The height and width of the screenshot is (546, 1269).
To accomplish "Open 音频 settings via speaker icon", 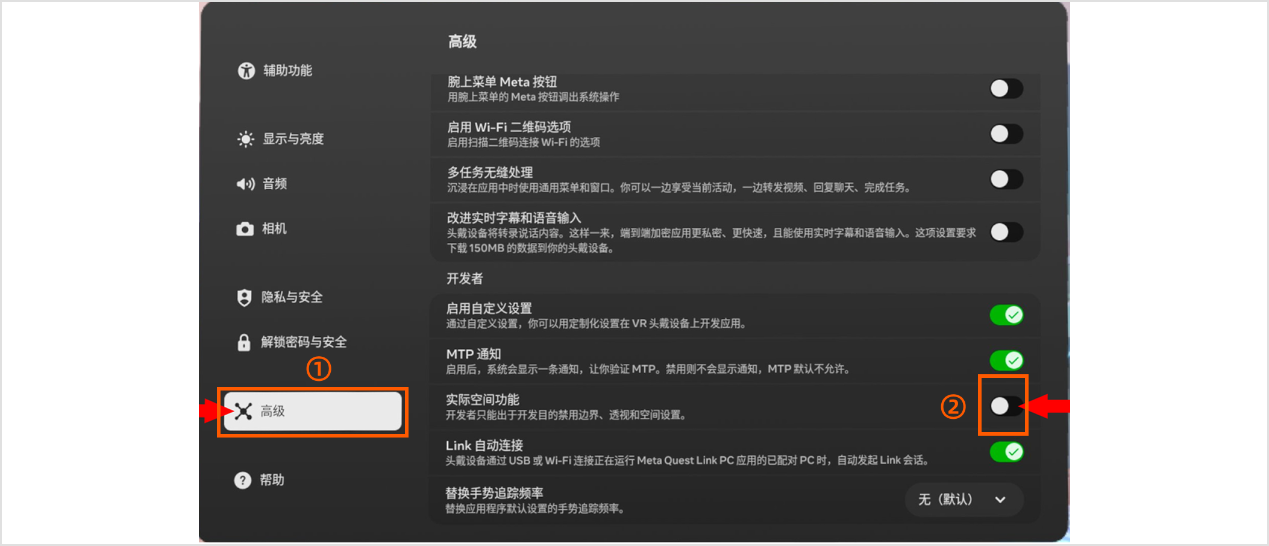I will click(x=245, y=184).
